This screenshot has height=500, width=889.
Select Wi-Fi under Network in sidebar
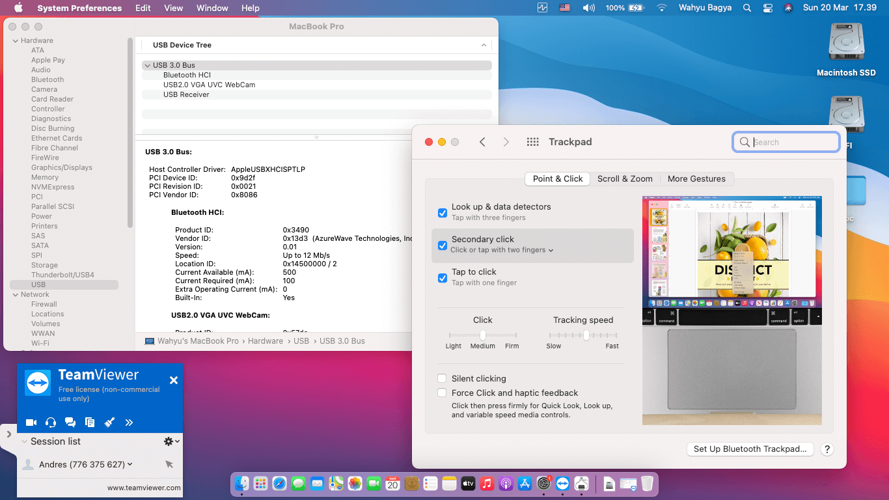[x=40, y=343]
